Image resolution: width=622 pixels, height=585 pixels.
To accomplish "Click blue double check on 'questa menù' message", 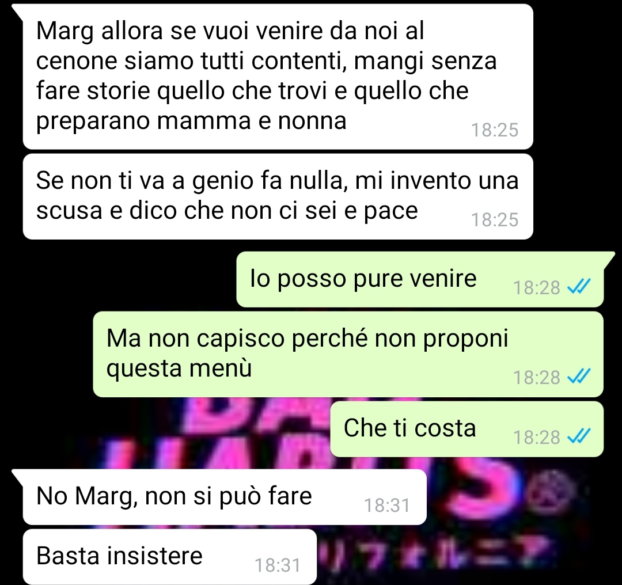I will [x=579, y=376].
